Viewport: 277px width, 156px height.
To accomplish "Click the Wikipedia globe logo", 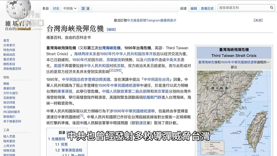I will (x=18, y=9).
